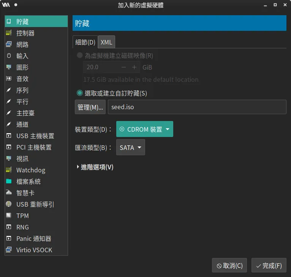The height and width of the screenshot is (277, 291).
Task: Click the 控制器 controller icon in sidebar
Action: point(9,33)
